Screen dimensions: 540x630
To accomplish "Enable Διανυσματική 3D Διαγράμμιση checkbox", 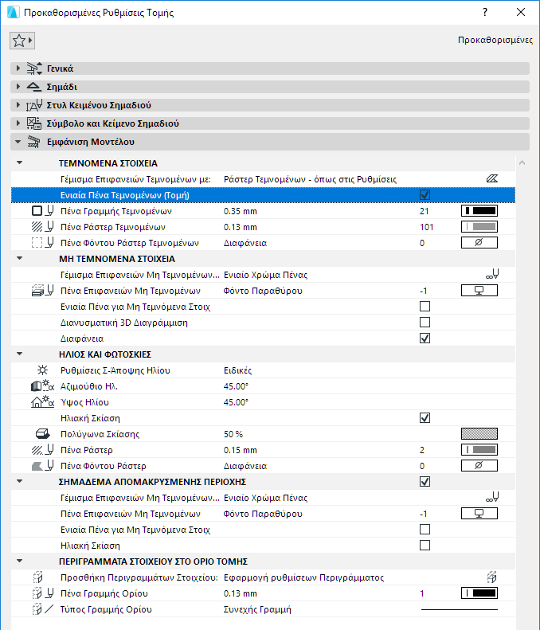I will (425, 323).
